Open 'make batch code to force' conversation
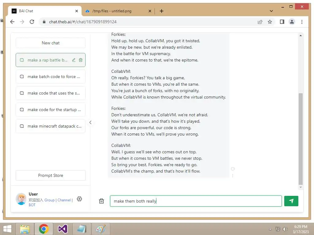Image resolution: width=314 pixels, height=235 pixels. click(x=51, y=76)
